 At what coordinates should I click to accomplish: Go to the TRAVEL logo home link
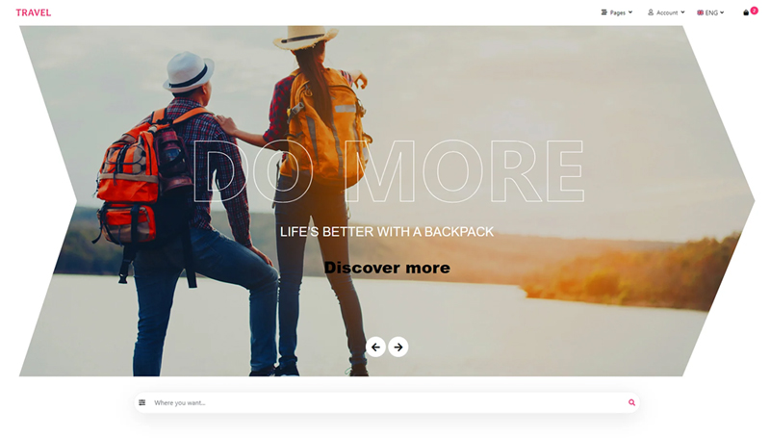click(34, 13)
